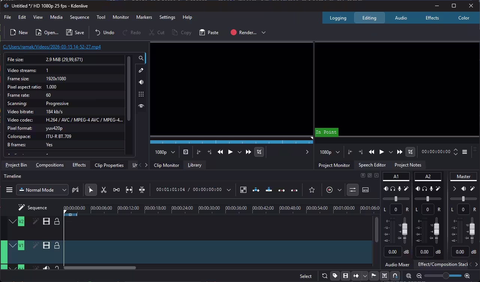Click the Save toolbar button

pos(75,33)
